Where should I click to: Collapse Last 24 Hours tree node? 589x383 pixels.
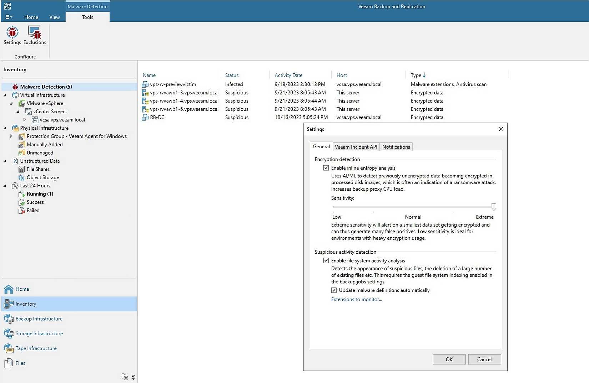pyautogui.click(x=5, y=186)
